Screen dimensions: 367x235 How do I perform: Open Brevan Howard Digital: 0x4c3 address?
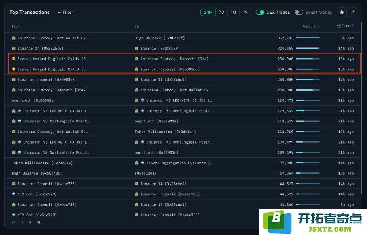tap(52, 69)
